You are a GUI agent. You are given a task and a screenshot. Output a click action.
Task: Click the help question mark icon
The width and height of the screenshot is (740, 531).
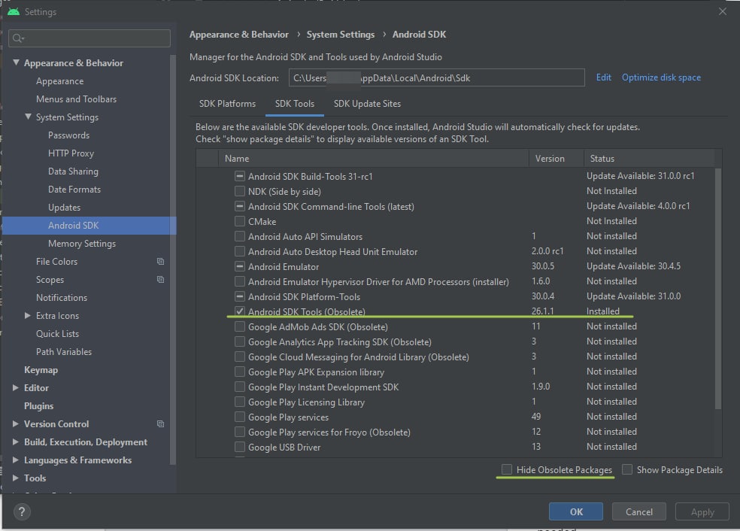click(22, 511)
